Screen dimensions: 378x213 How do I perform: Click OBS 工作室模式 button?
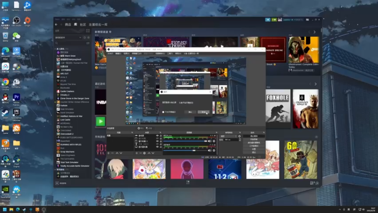click(x=254, y=146)
